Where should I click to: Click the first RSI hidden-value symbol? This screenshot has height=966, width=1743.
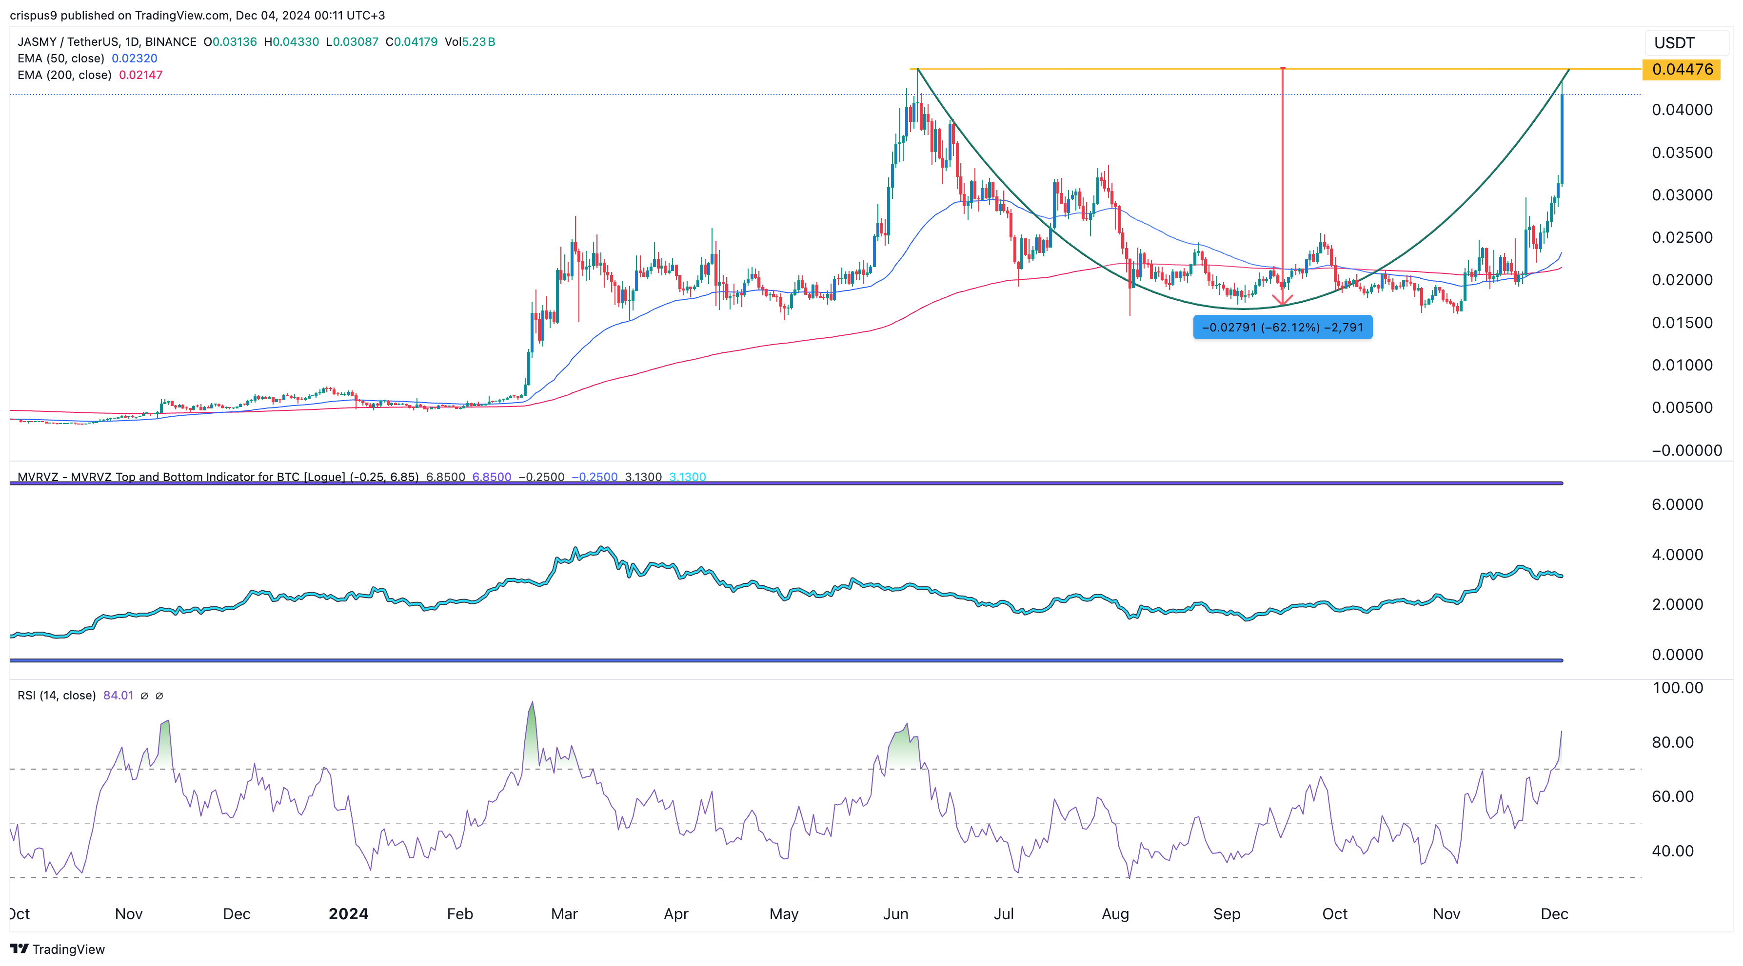tap(144, 696)
